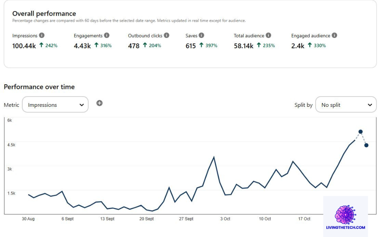Open the Split by dropdown

(346, 104)
